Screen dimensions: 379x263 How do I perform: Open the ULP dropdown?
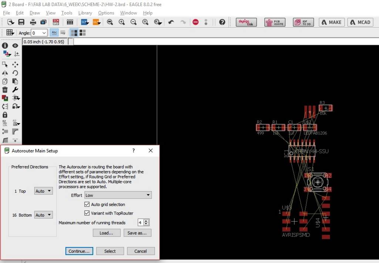[x=97, y=22]
